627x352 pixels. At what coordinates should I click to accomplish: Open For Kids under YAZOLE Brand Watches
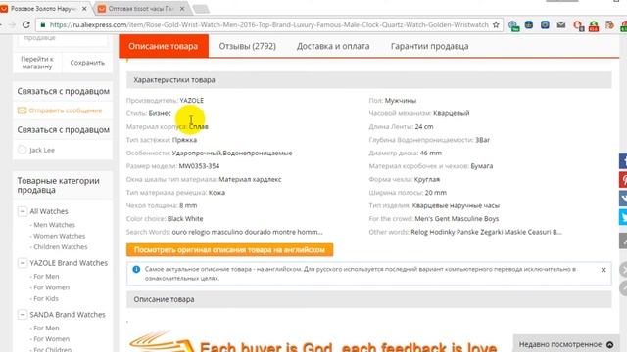coord(46,298)
